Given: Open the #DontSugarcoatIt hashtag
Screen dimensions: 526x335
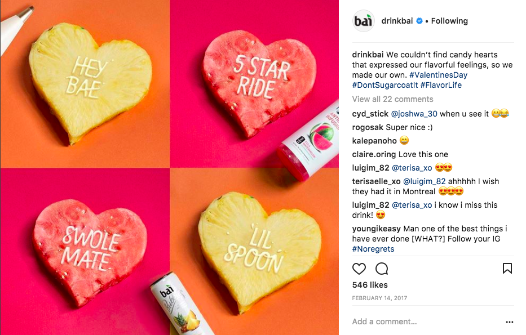Looking at the screenshot, I should [x=384, y=85].
